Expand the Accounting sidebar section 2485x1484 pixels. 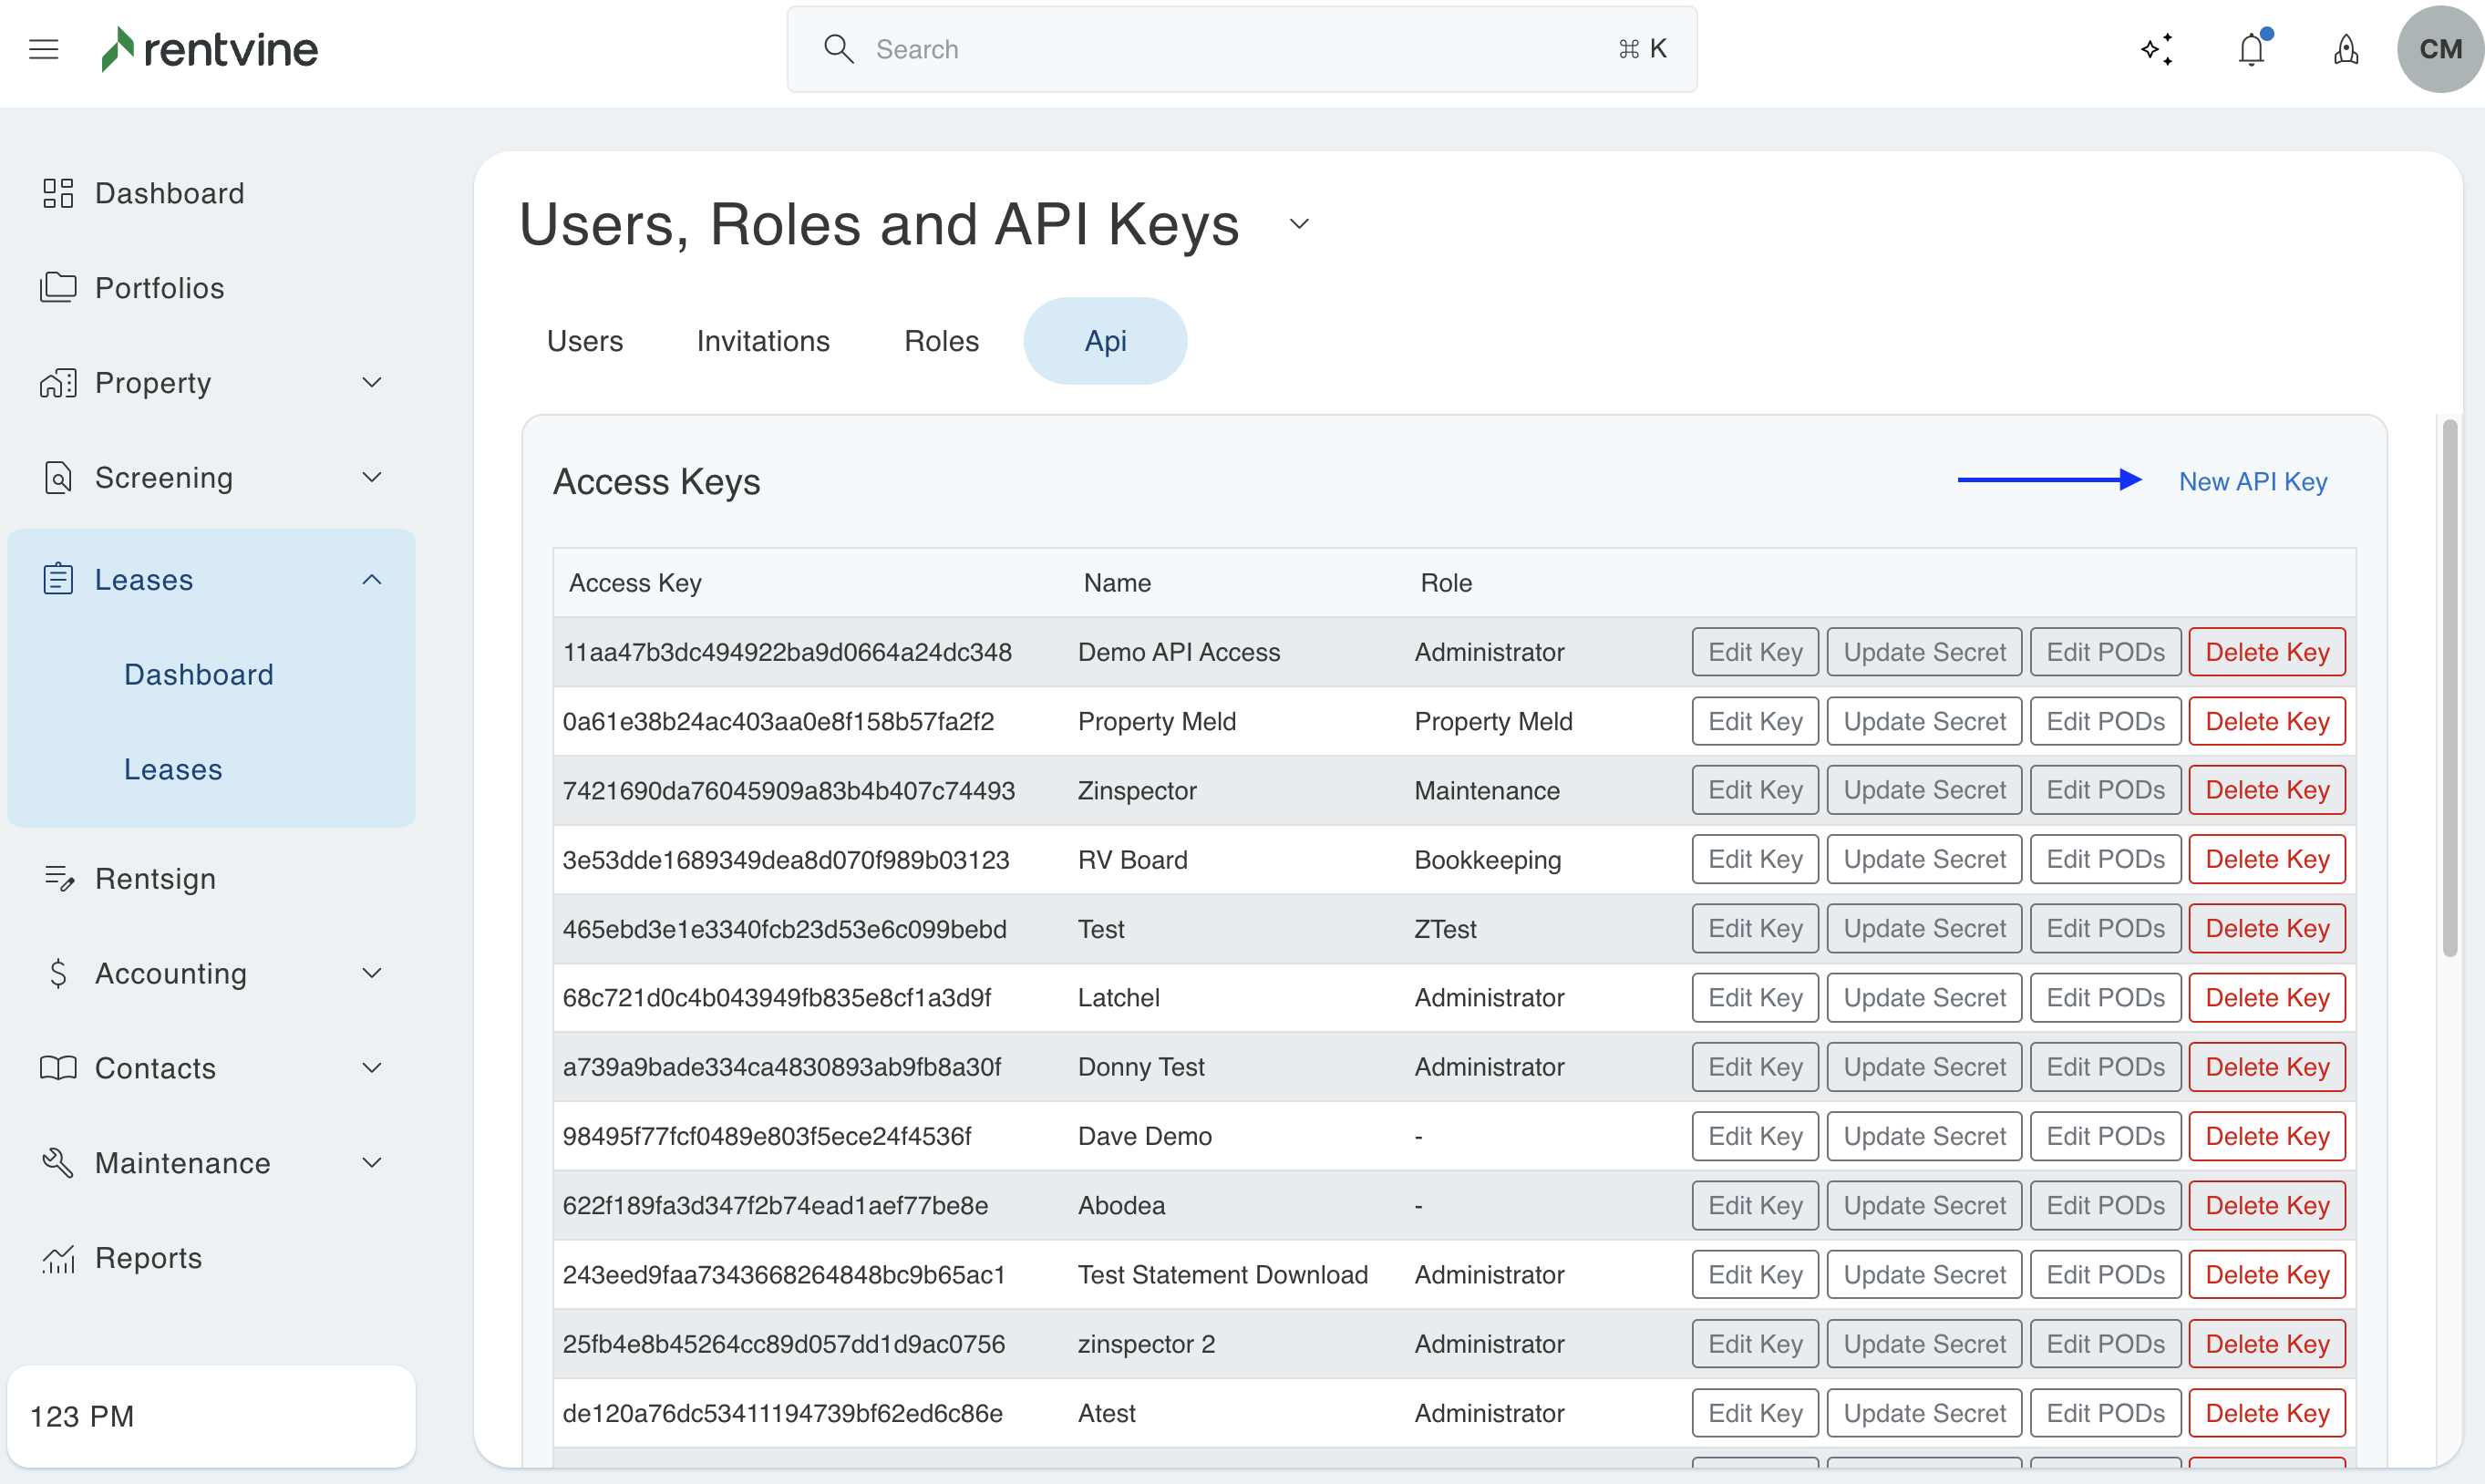point(371,973)
